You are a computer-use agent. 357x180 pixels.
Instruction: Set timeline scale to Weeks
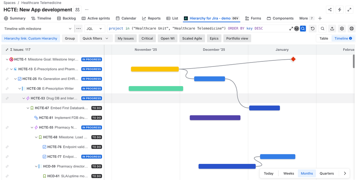pyautogui.click(x=289, y=174)
